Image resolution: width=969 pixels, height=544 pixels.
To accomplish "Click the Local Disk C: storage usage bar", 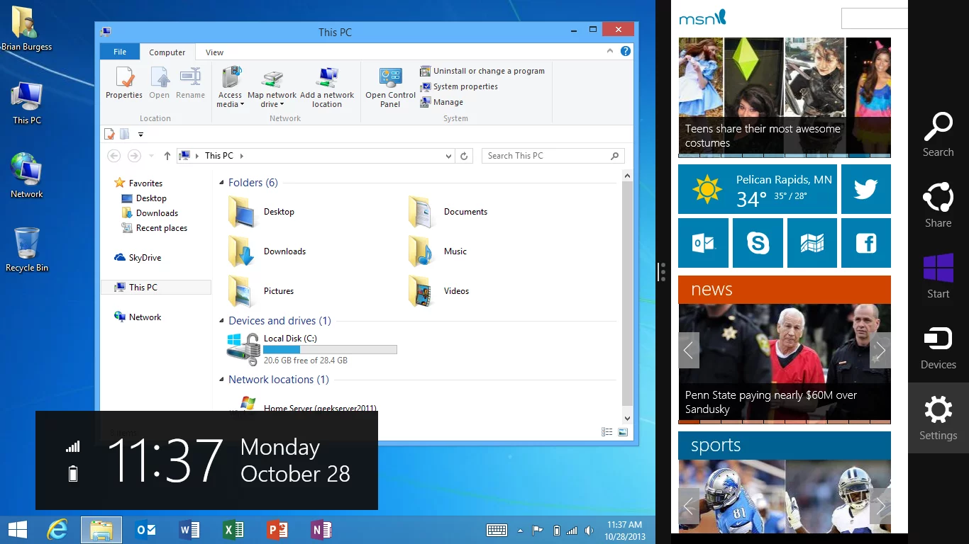I will 330,348.
